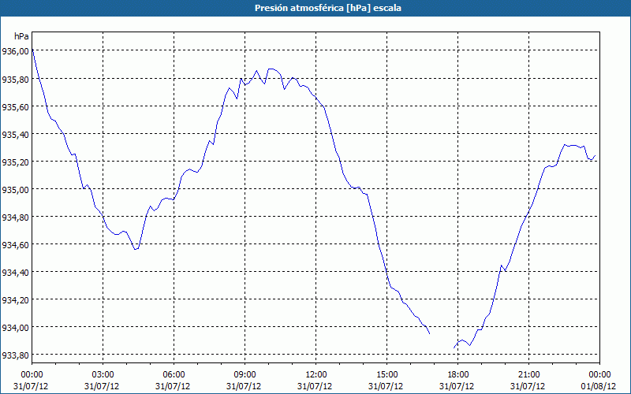631x394 pixels.
Task: Select the 01/08/12 date label
Action: 599,386
